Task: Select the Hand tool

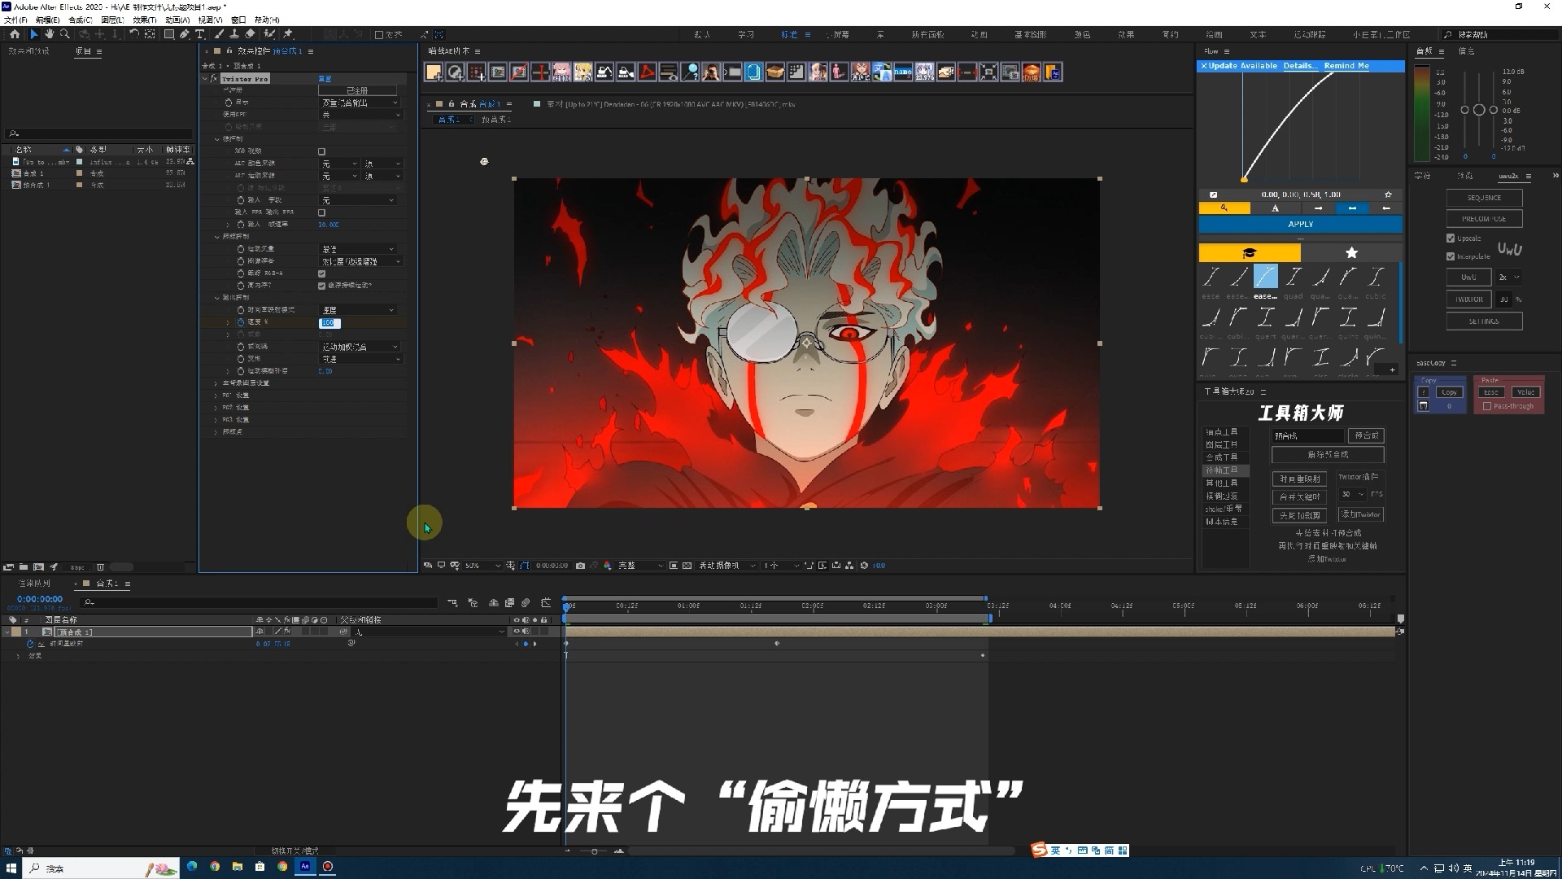Action: pos(49,34)
